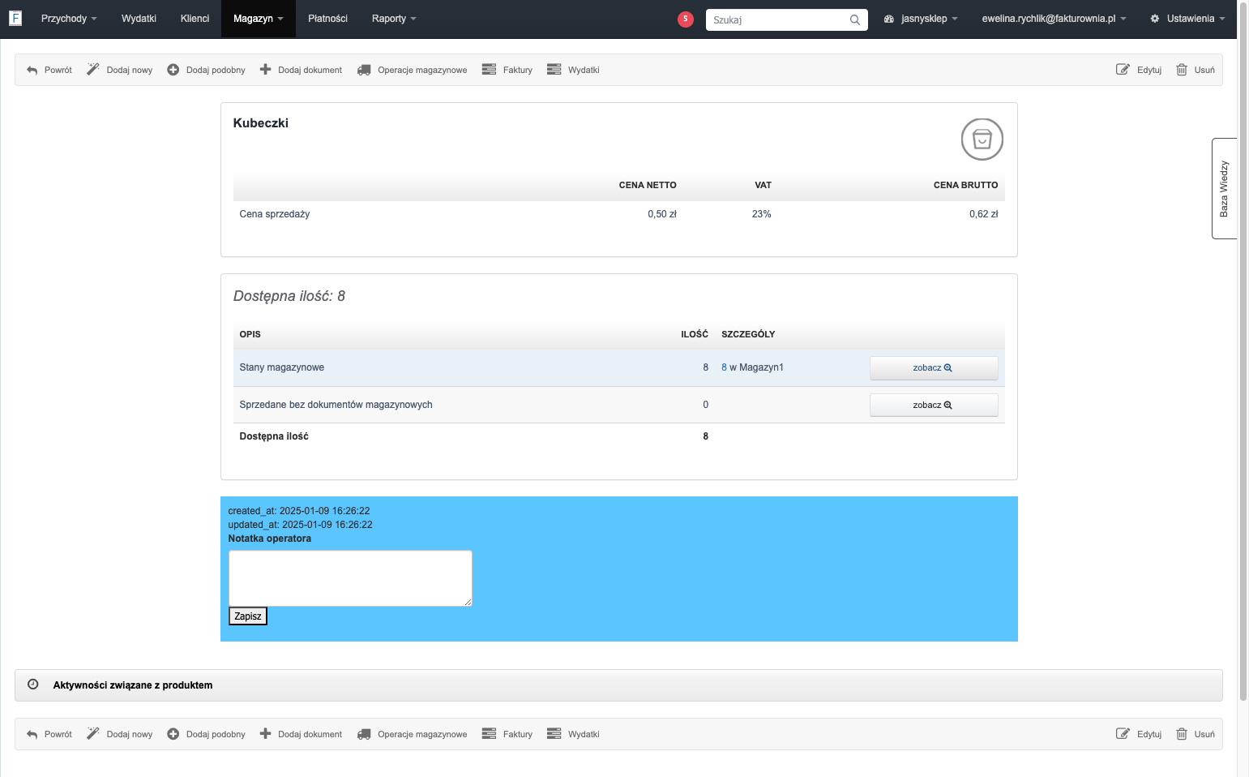The height and width of the screenshot is (777, 1249).
Task: Open the Raporty dropdown menu
Action: [394, 19]
